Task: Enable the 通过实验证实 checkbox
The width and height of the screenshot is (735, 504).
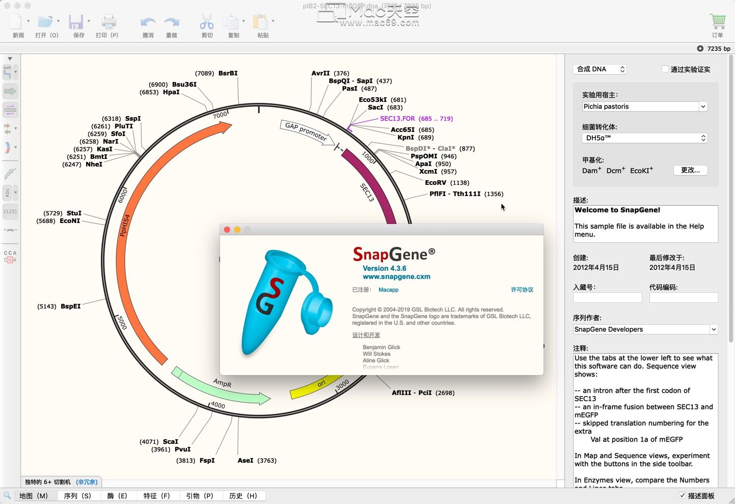Action: click(x=665, y=69)
